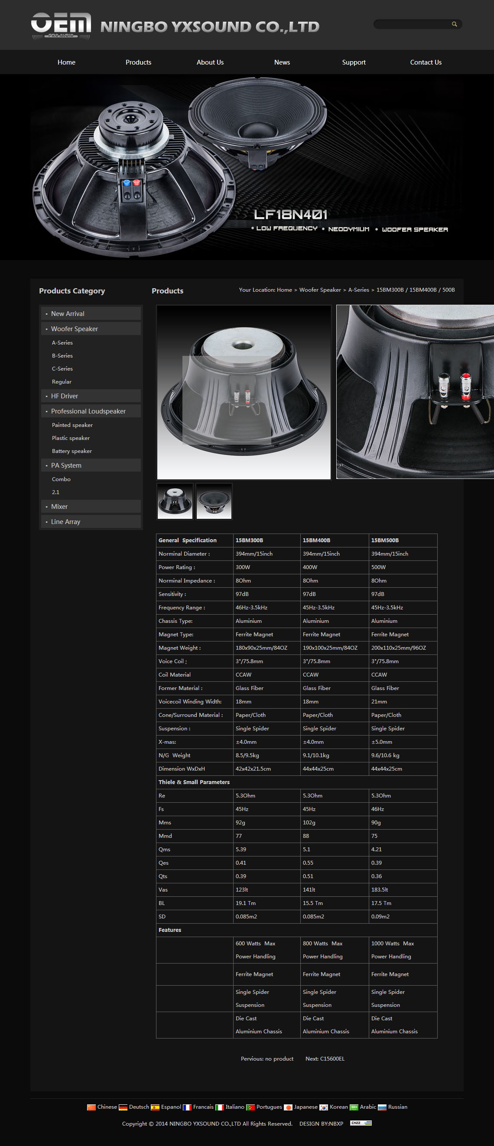Click the '46Hz-3.5kHz' frequency cell
The height and width of the screenshot is (1146, 494).
(252, 607)
